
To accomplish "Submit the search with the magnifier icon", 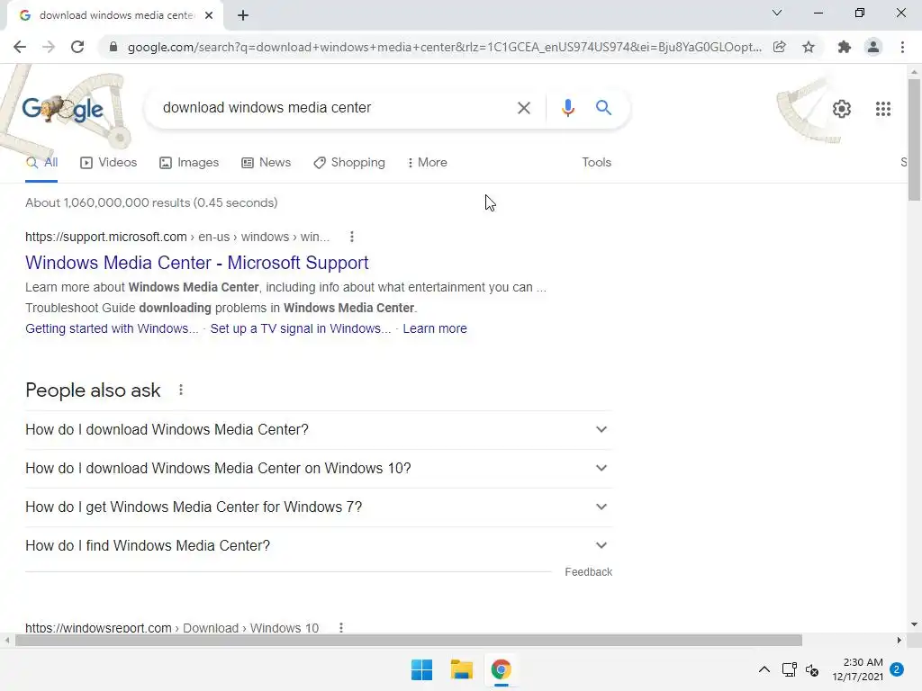I will [603, 108].
